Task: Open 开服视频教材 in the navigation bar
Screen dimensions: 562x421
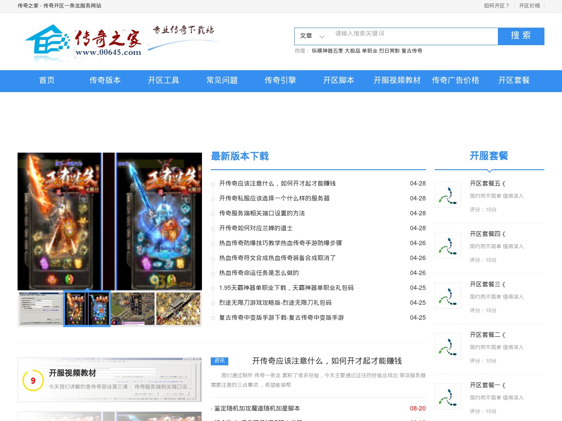Action: point(397,81)
